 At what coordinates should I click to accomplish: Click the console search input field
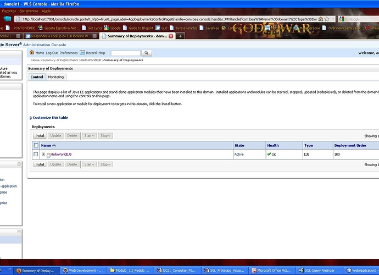click(126, 53)
